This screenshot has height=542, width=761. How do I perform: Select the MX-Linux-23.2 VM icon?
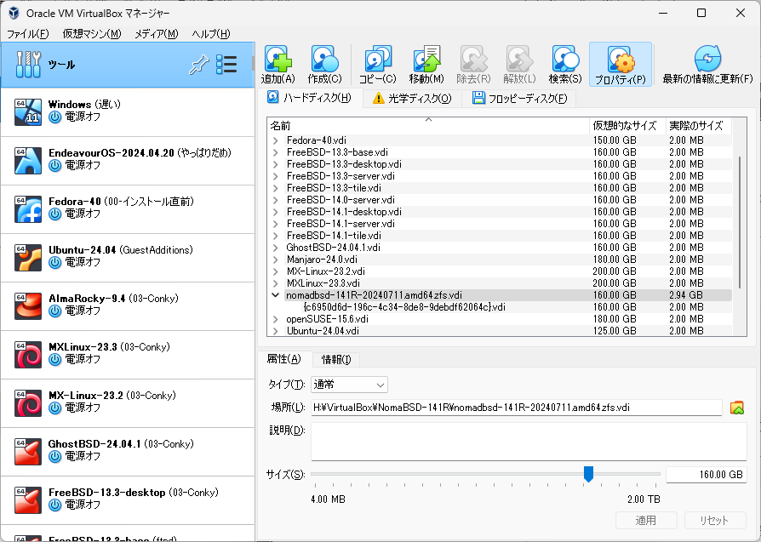tap(27, 403)
